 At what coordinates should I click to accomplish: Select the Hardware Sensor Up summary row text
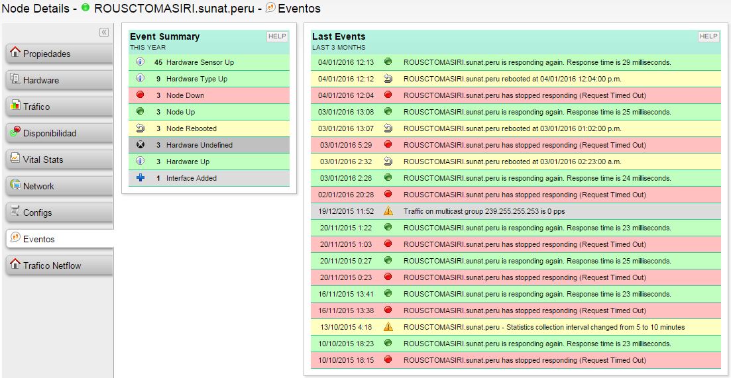tap(200, 62)
